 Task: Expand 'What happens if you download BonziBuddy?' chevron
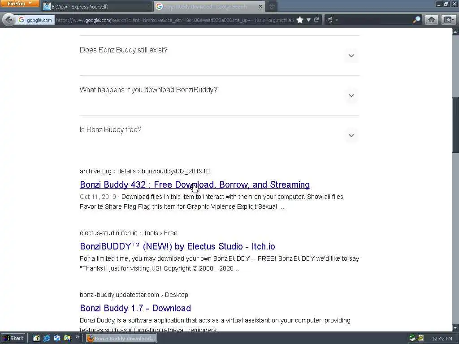click(351, 96)
